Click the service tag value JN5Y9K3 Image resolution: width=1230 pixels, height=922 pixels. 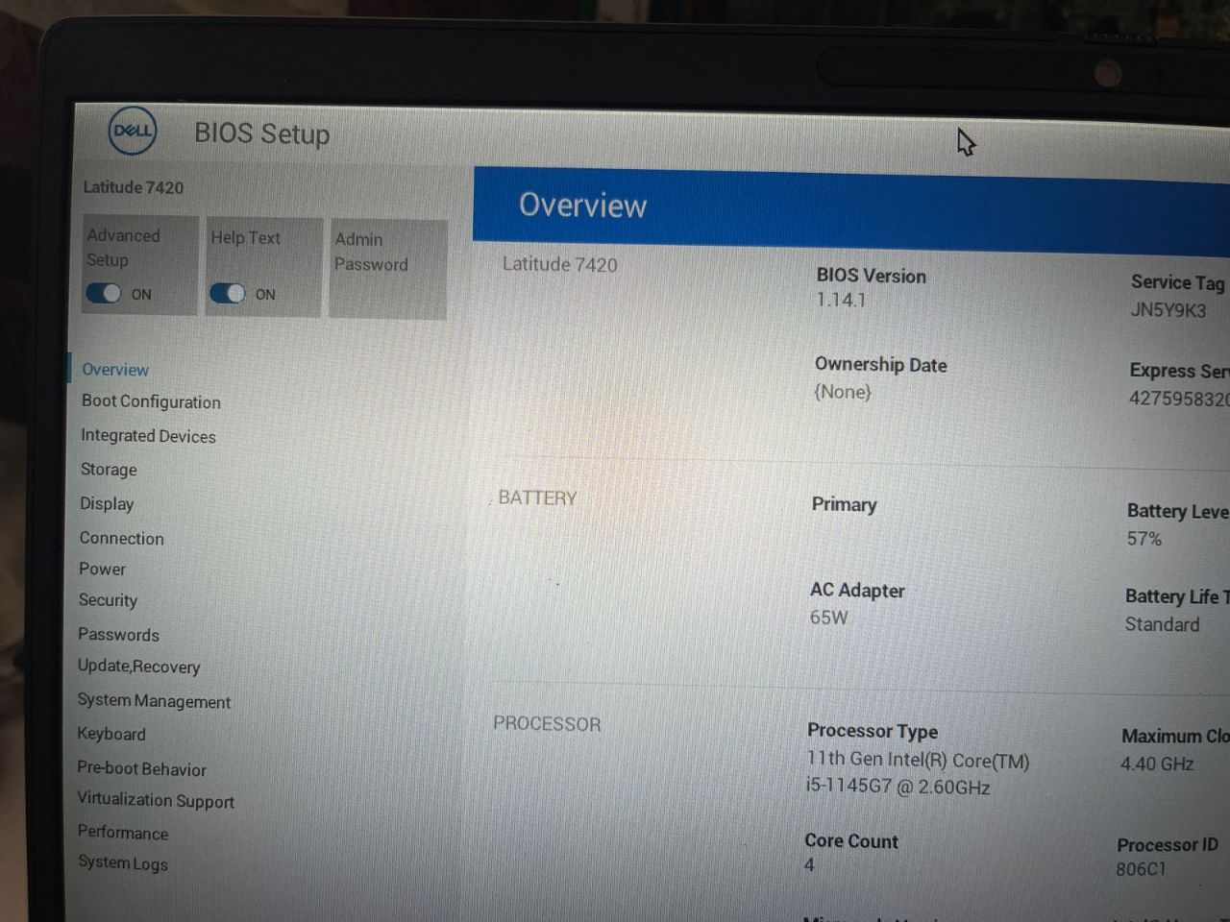pos(1168,310)
